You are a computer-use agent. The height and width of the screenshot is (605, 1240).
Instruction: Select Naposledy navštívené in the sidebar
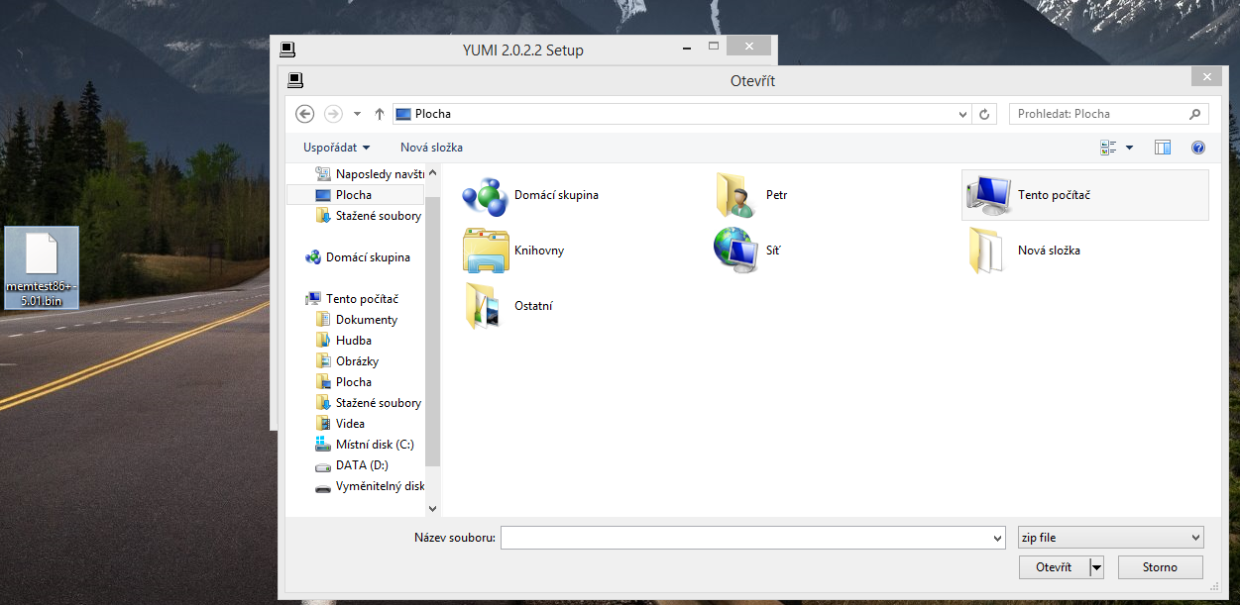coord(370,173)
